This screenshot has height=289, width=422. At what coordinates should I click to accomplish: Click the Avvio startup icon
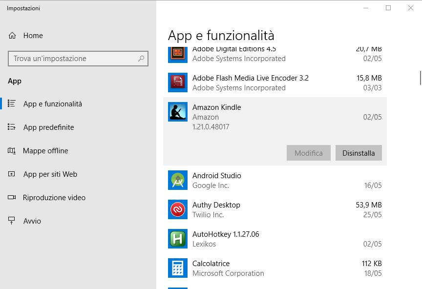pyautogui.click(x=12, y=221)
